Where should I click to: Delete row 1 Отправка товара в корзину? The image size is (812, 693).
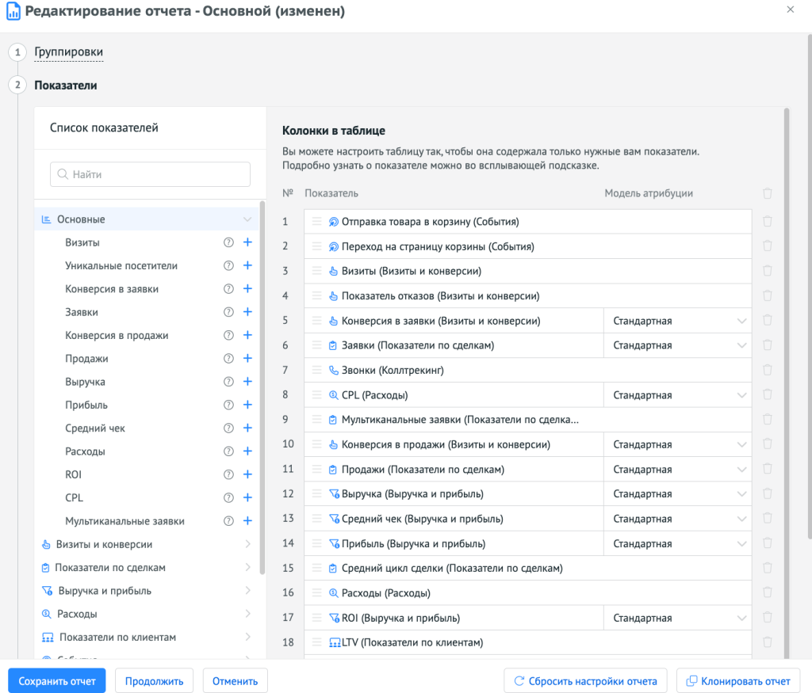pyautogui.click(x=767, y=222)
